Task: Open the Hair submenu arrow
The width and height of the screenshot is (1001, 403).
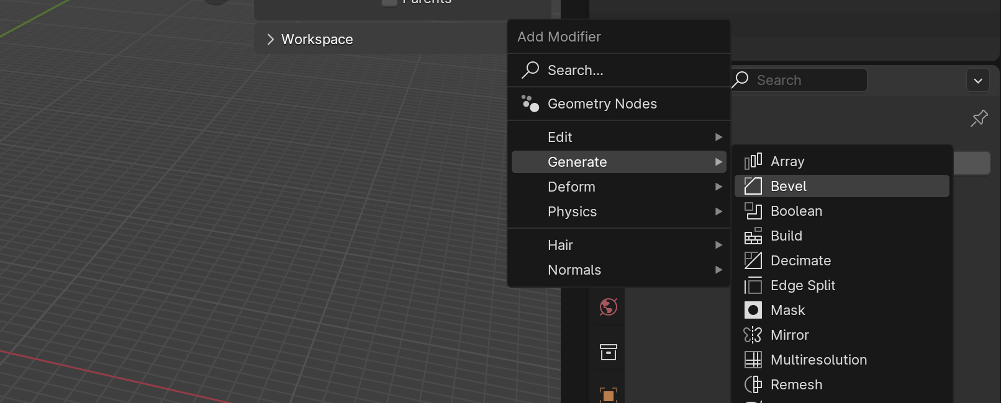Action: coord(718,245)
